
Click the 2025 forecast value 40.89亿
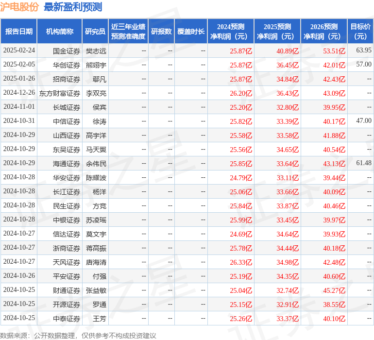pyautogui.click(x=288, y=51)
